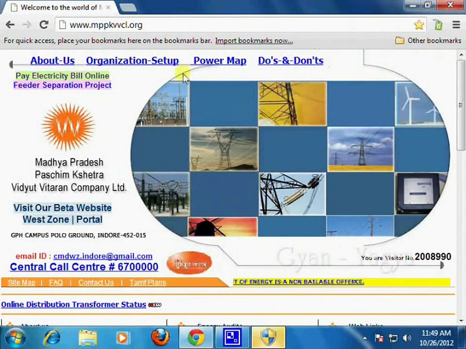Image resolution: width=466 pixels, height=349 pixels.
Task: Open the About-Us menu link
Action: (x=52, y=61)
